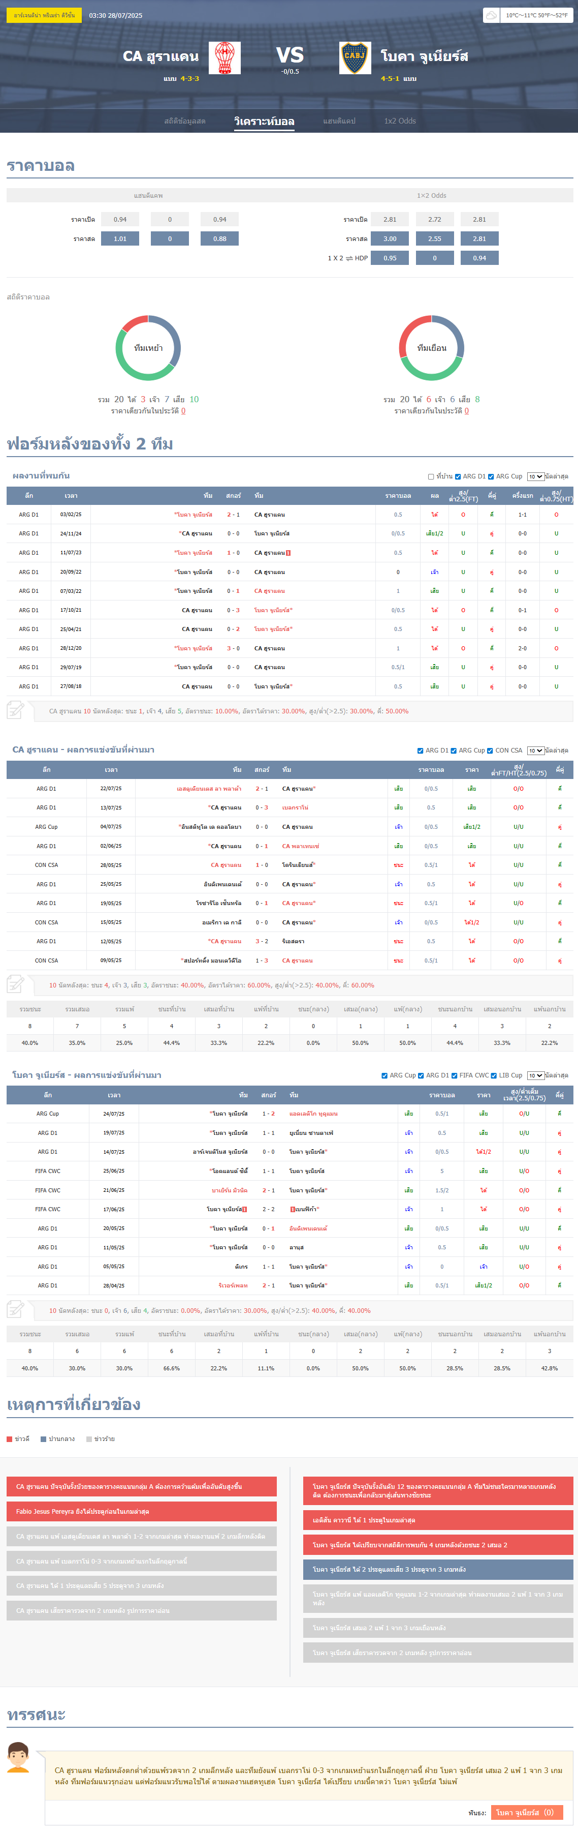The width and height of the screenshot is (578, 1830).
Task: Click the 2.72 opening odds cell
Action: point(435,220)
